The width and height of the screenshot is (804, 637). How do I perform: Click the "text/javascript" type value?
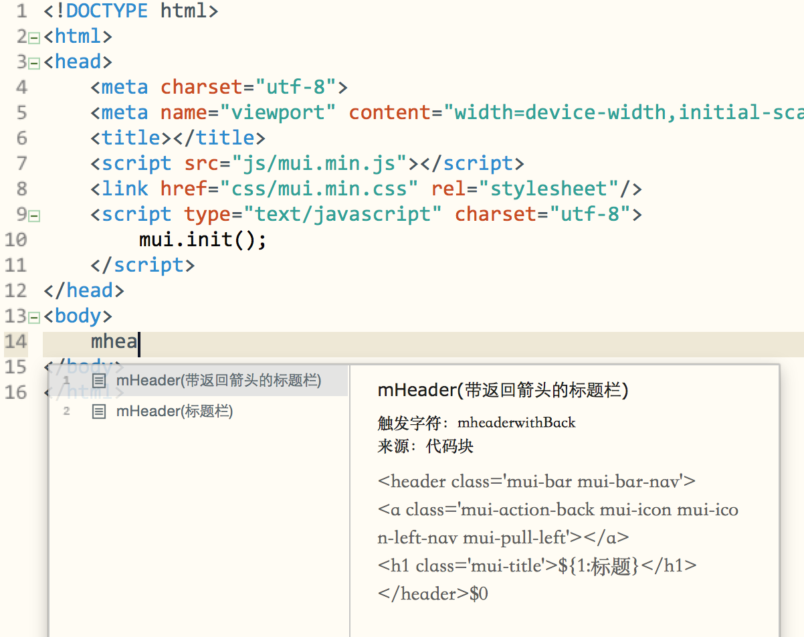click(x=342, y=215)
